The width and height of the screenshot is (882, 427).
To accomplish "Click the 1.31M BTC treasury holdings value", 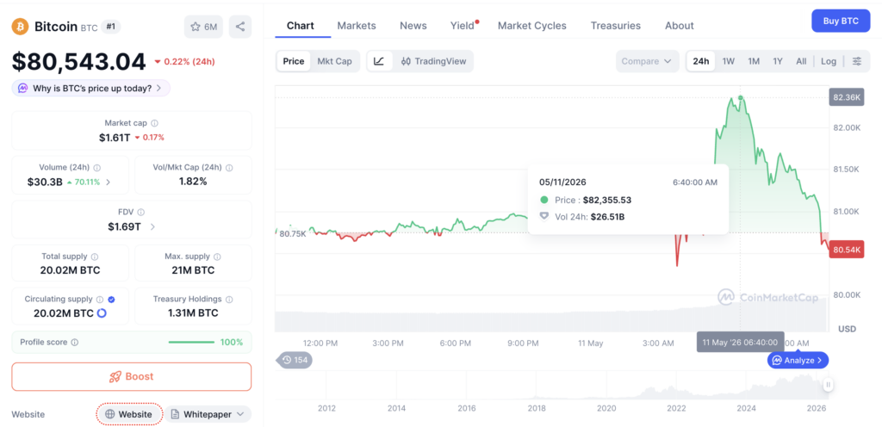I will point(193,313).
